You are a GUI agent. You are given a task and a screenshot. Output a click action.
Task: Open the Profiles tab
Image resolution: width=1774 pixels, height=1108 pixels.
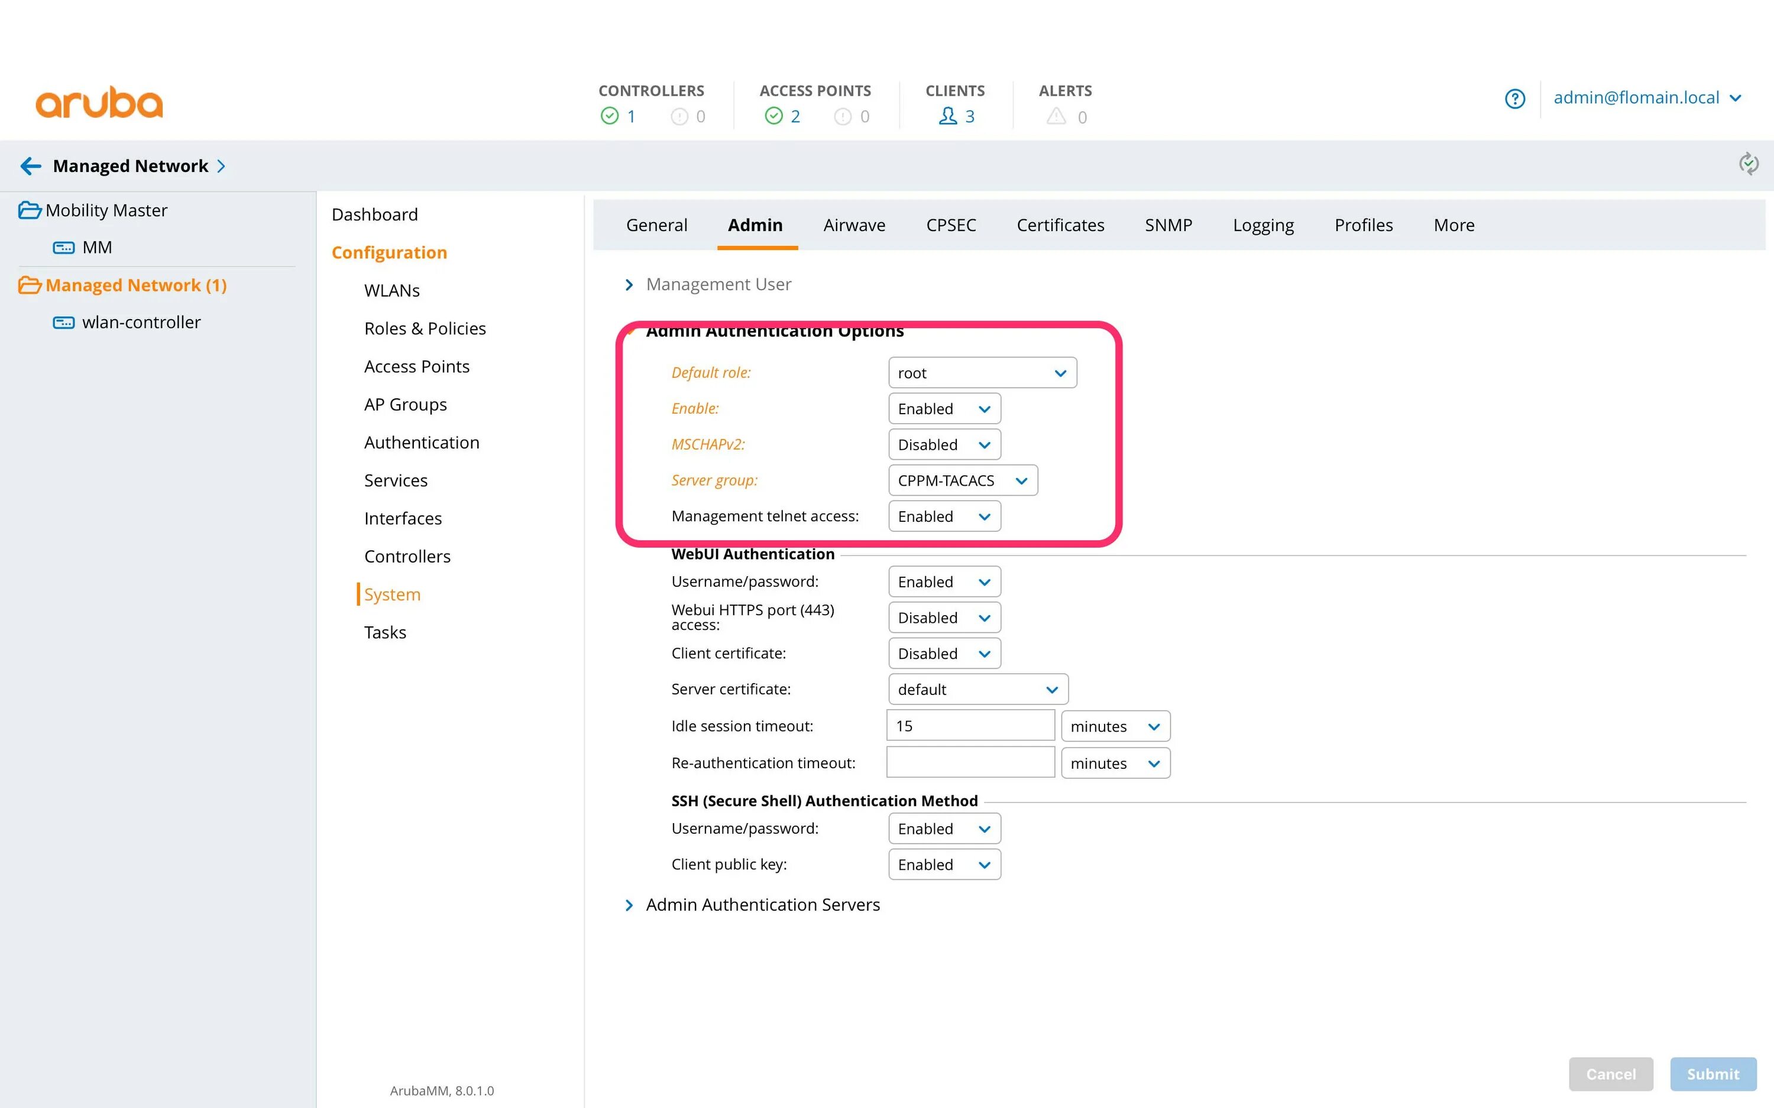tap(1364, 225)
